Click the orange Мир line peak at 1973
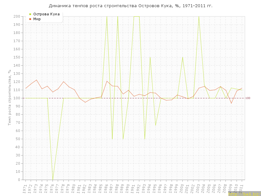Viewport: 261px width, 196px height. 37,80
